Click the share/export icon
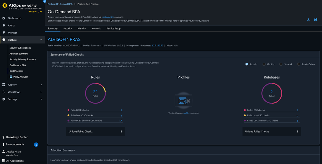The width and height of the screenshot is (322, 164). tap(316, 20)
